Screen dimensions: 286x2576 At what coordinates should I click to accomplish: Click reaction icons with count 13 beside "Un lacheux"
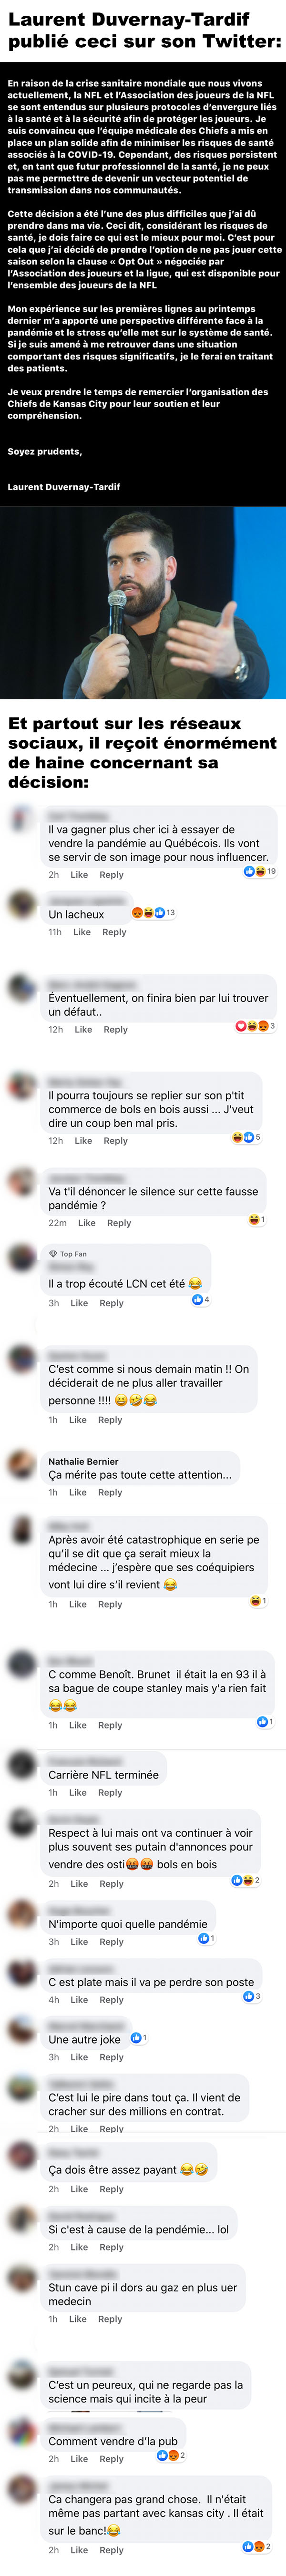point(153,912)
